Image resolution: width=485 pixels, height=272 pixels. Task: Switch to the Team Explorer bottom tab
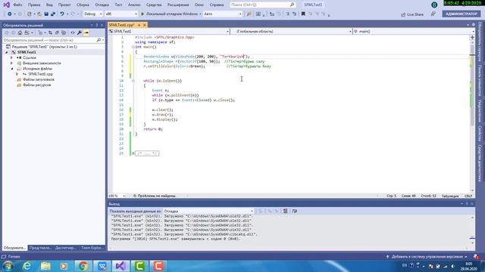[92, 248]
